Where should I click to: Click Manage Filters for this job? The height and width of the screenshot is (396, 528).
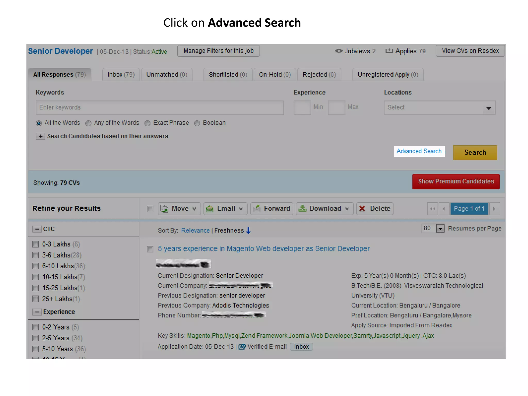pos(218,51)
